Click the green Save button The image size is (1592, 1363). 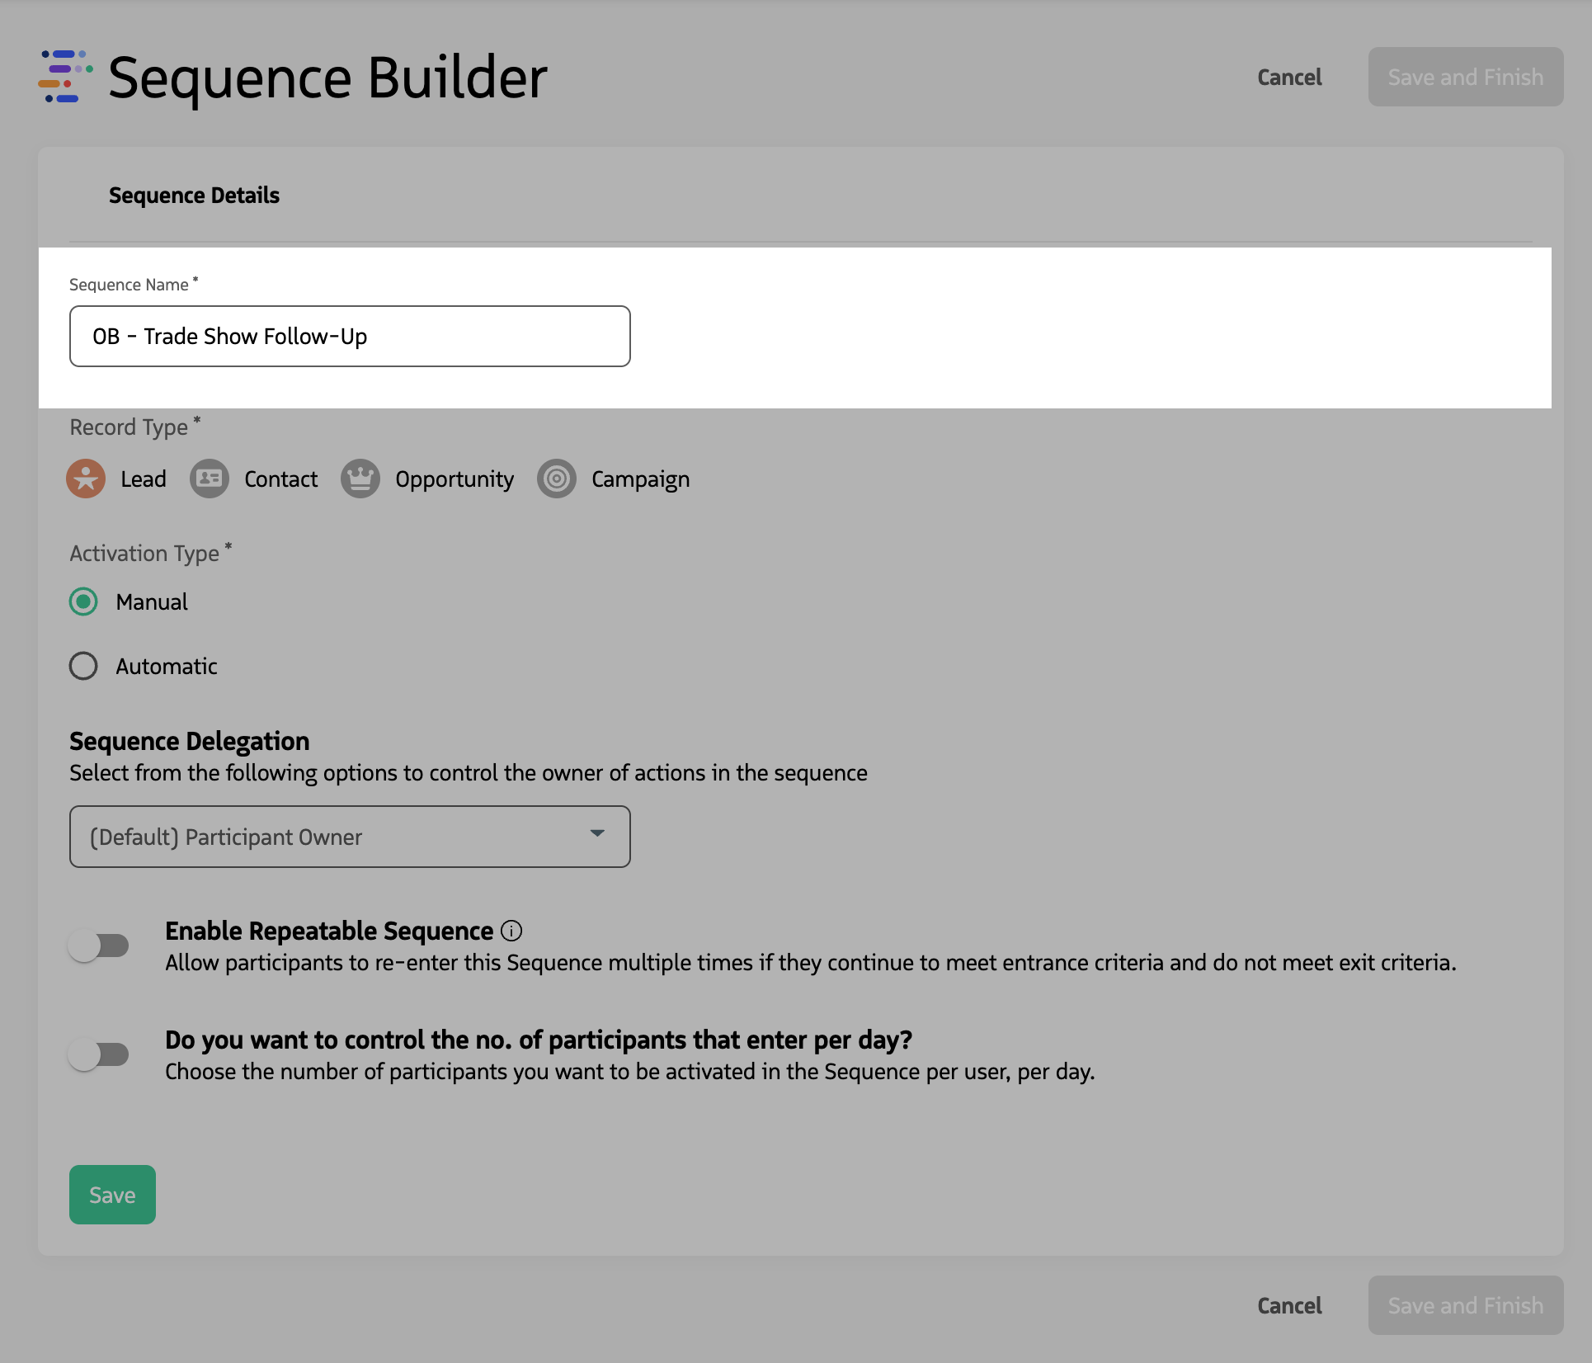point(112,1194)
